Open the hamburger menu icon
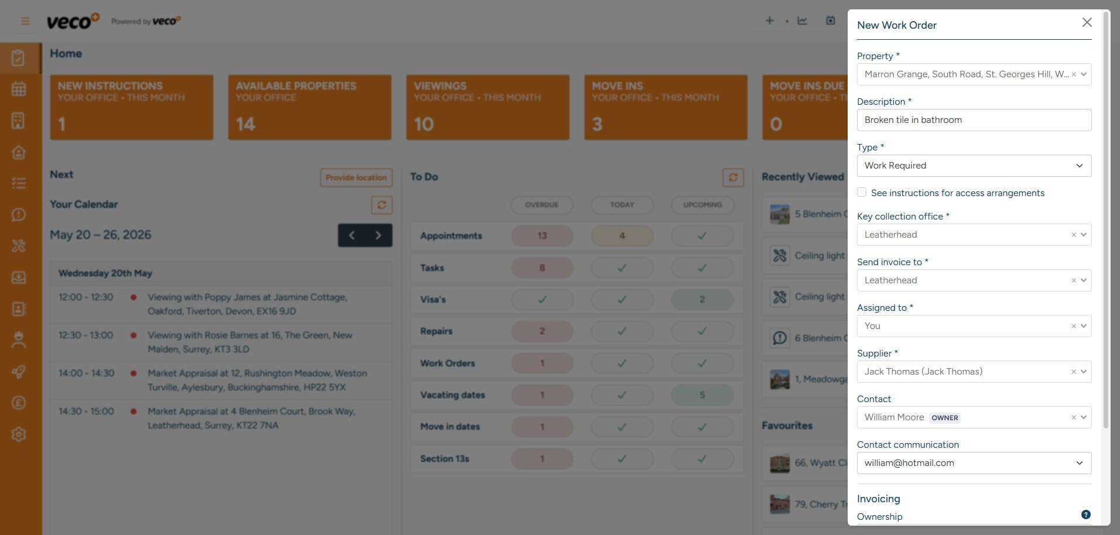The width and height of the screenshot is (1120, 535). 25,21
